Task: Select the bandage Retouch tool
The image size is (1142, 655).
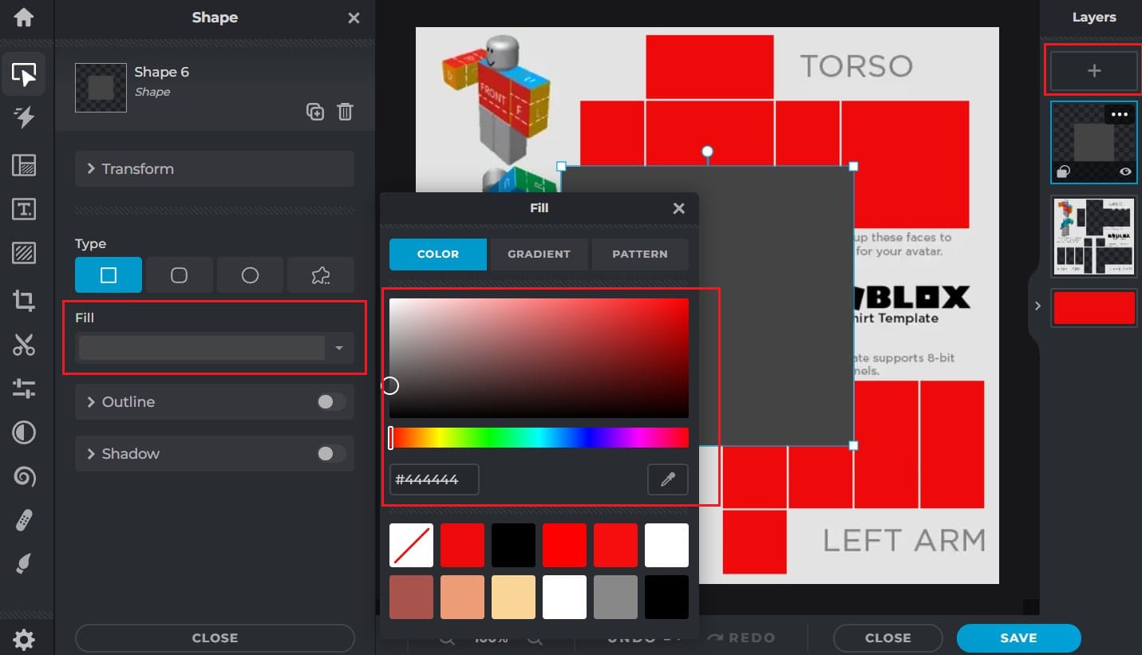Action: point(24,521)
